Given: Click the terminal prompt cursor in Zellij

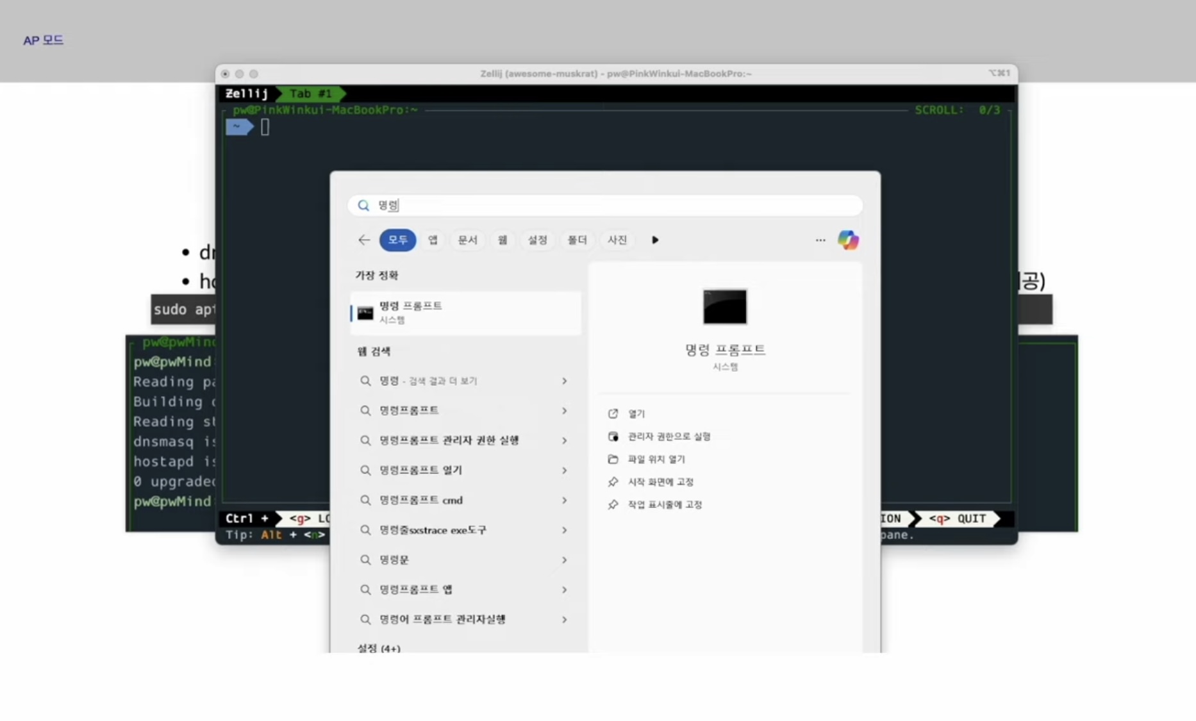Looking at the screenshot, I should [x=265, y=127].
